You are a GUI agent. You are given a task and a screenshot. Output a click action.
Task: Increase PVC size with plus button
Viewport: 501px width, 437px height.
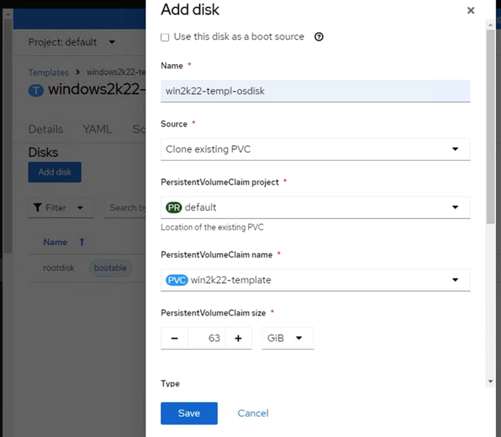tap(238, 338)
